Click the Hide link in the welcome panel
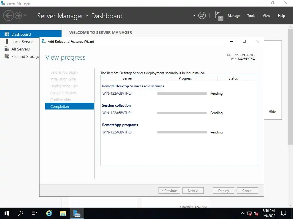 click(272, 111)
